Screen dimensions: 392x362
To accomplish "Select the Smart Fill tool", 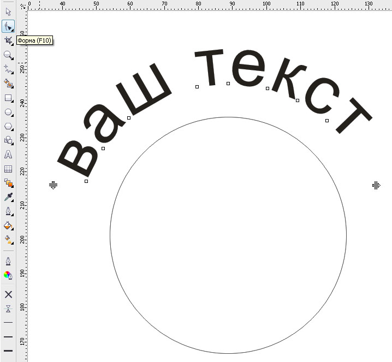I will [x=8, y=84].
